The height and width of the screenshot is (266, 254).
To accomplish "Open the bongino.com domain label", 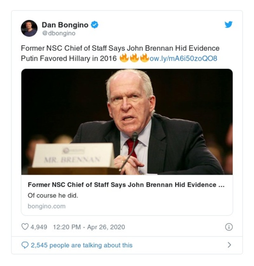I will (46, 206).
